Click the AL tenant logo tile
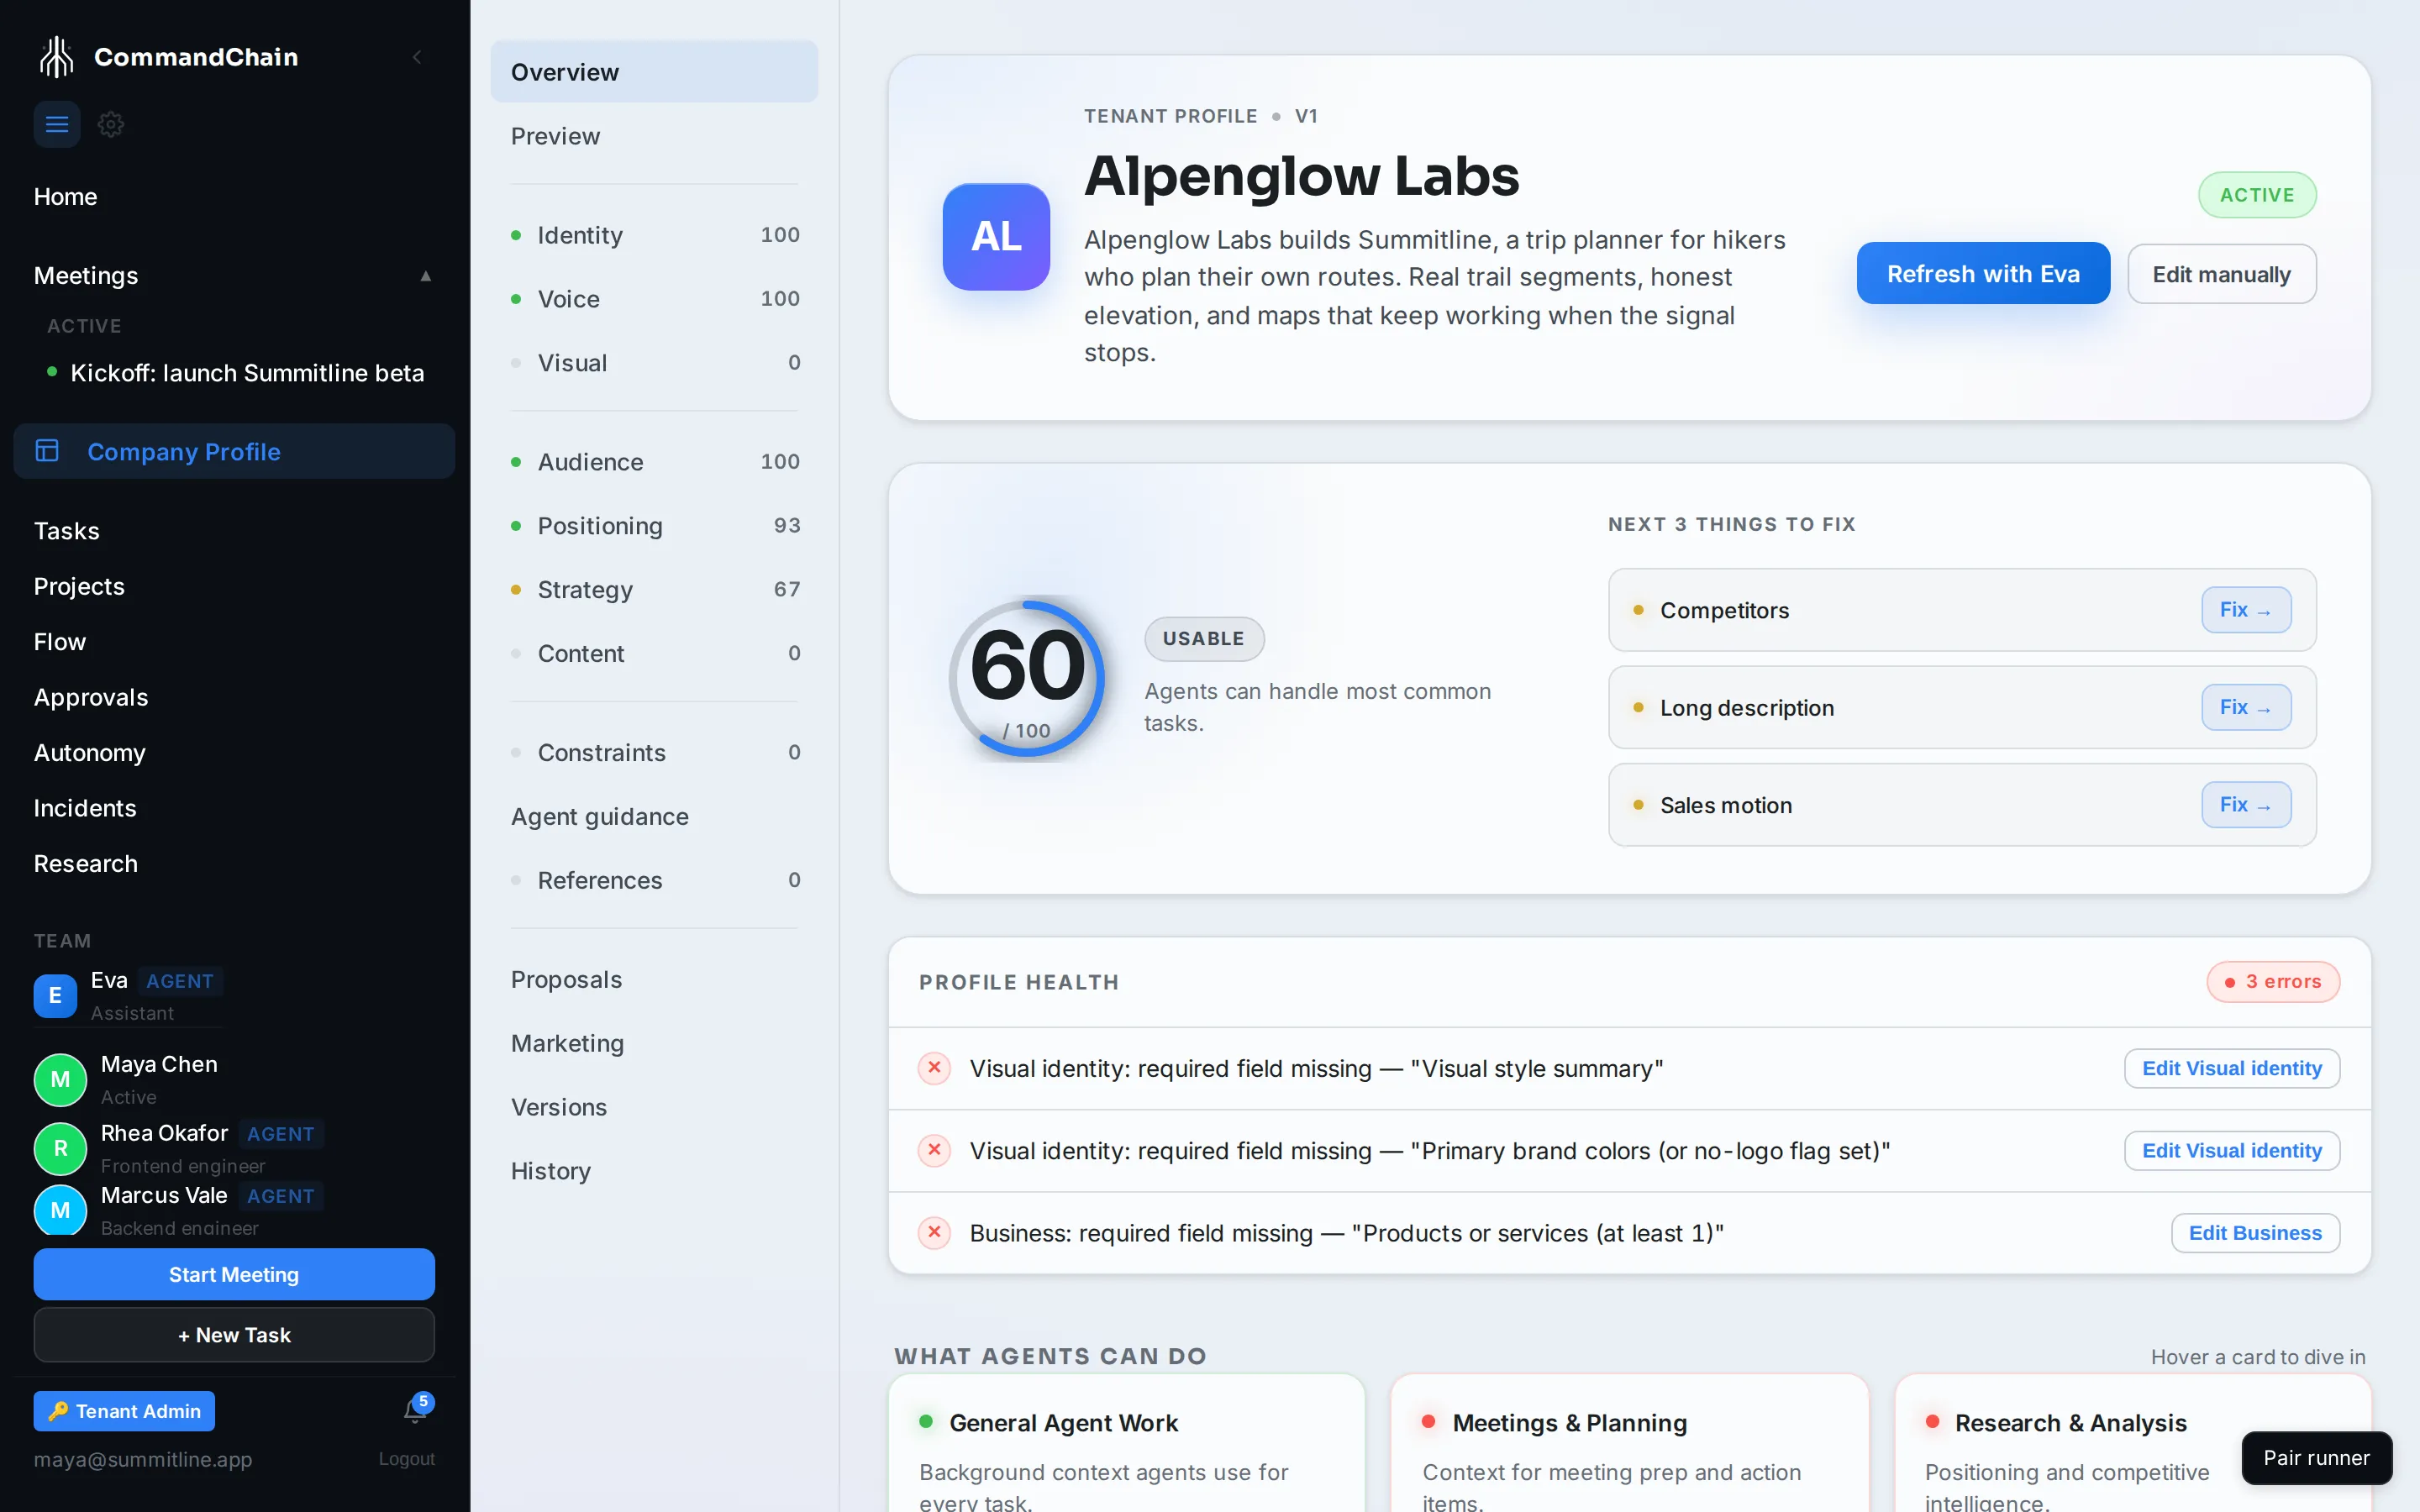This screenshot has width=2420, height=1512. coord(996,237)
